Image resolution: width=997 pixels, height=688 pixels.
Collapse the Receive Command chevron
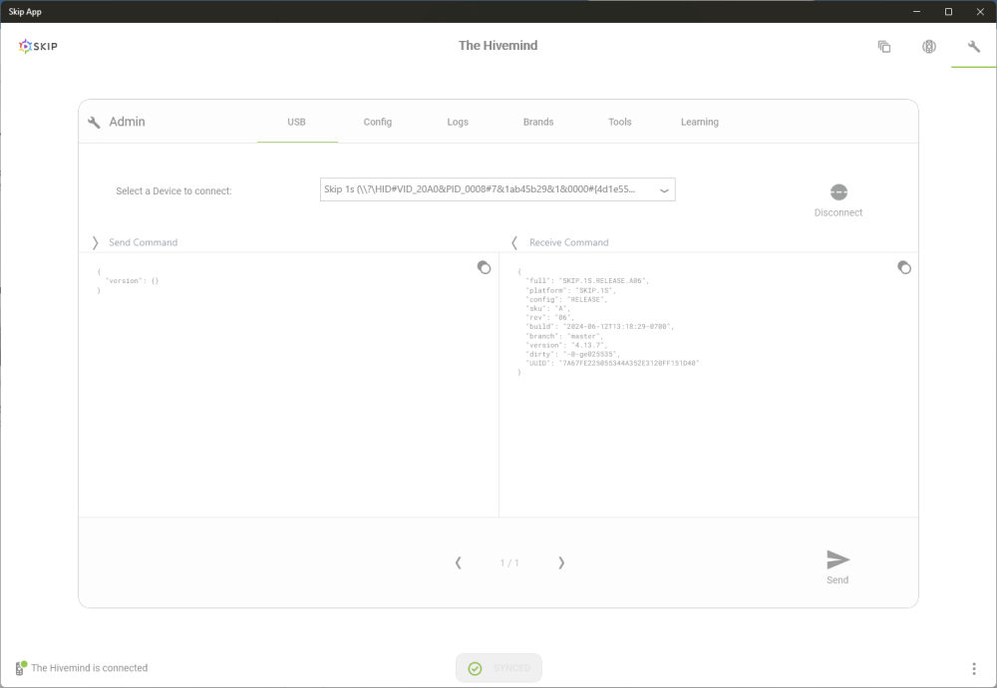(x=514, y=242)
